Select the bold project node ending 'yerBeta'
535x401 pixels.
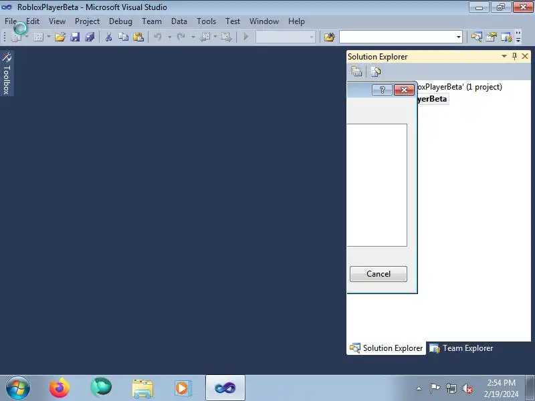coord(433,99)
